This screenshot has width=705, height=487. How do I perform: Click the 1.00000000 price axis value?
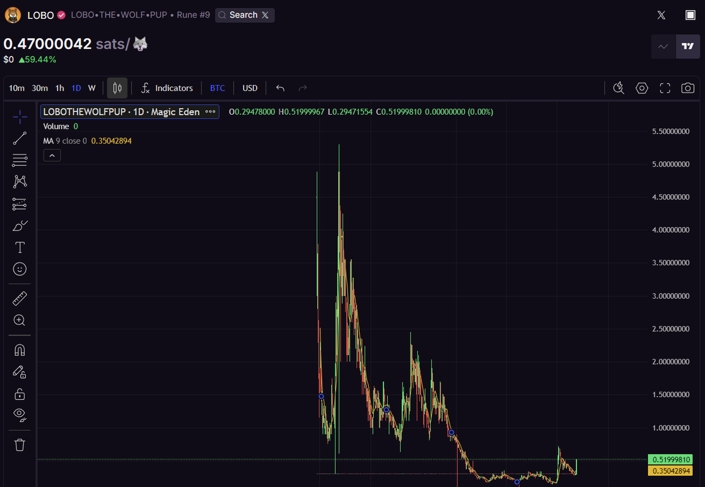670,428
